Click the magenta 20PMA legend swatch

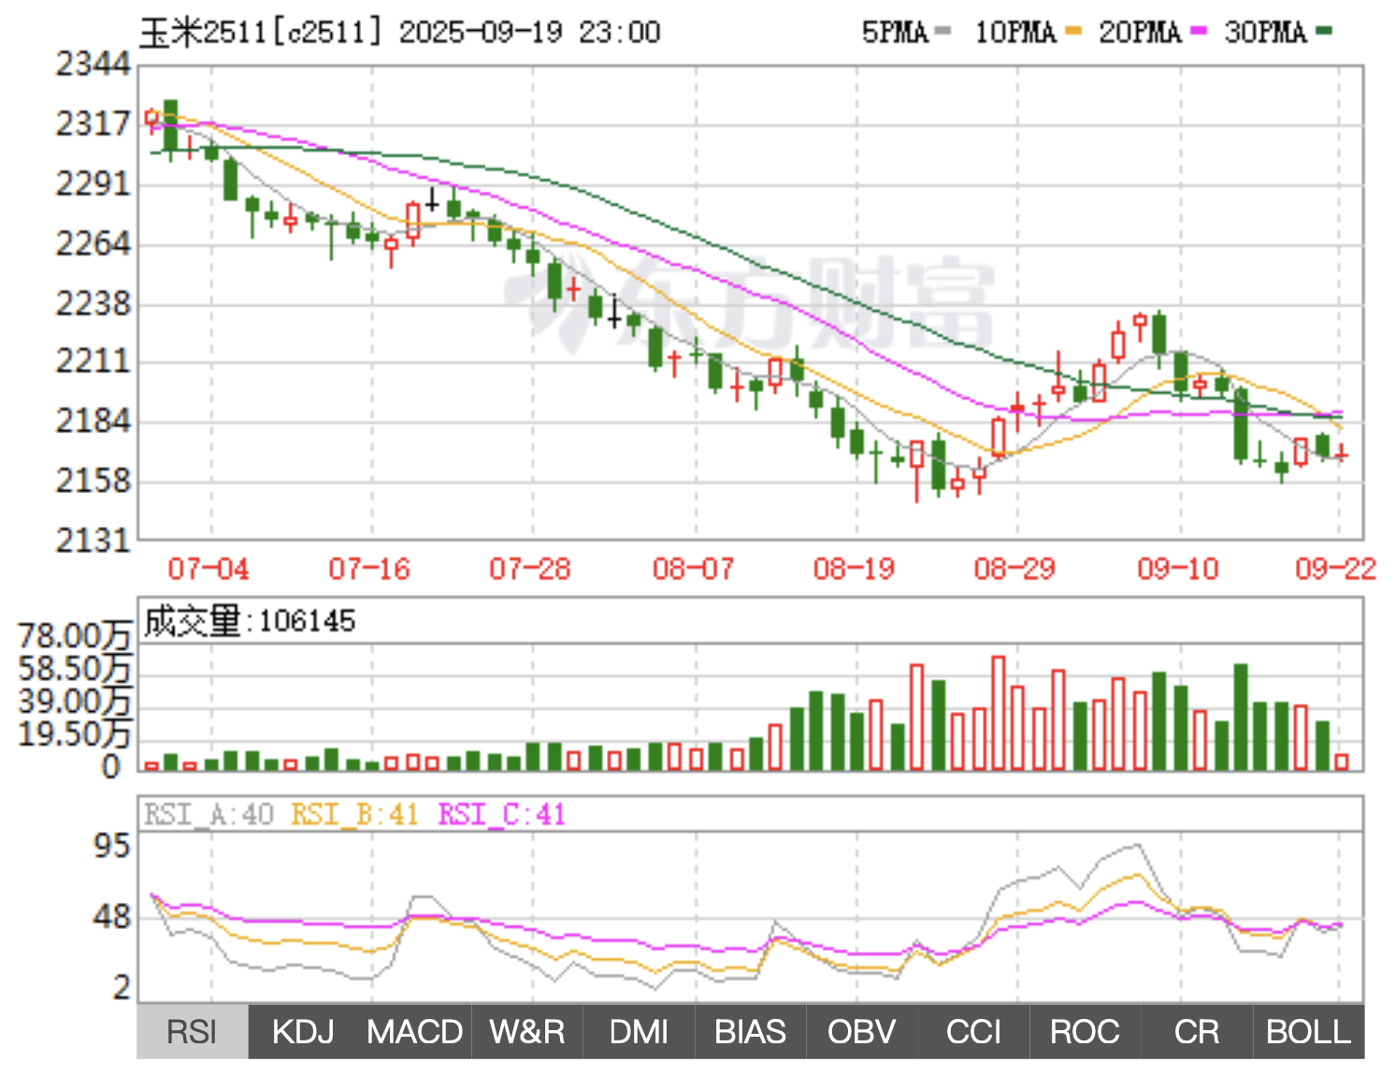tap(1198, 32)
